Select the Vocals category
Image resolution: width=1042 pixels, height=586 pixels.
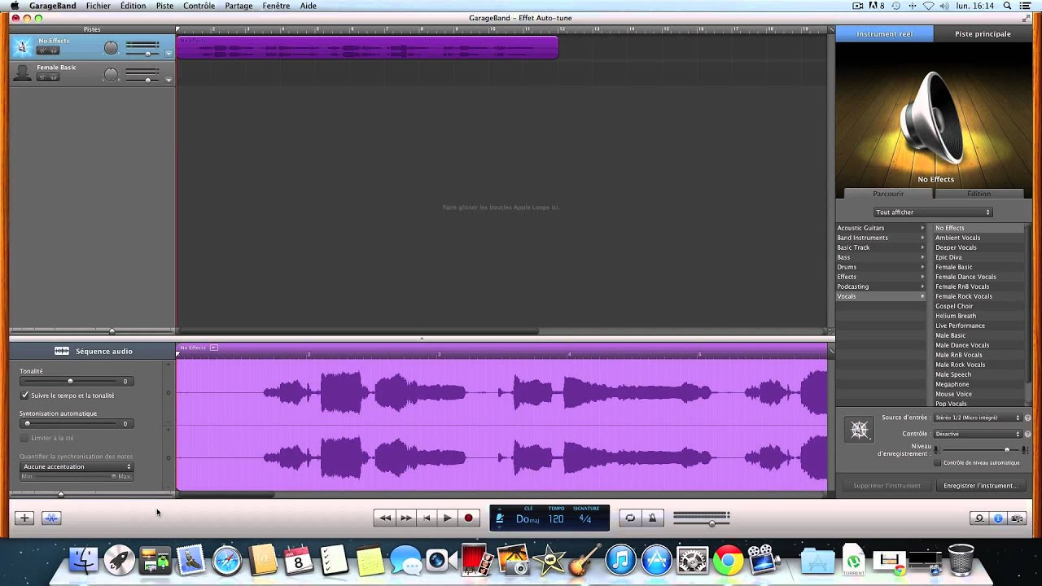coord(881,296)
